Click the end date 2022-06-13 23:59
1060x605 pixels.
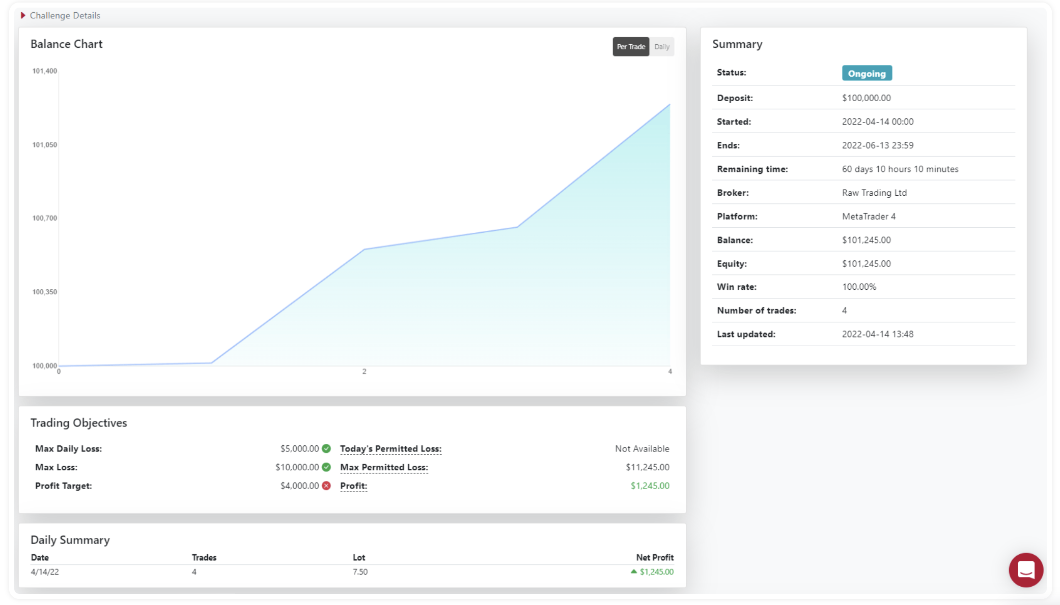pos(878,145)
